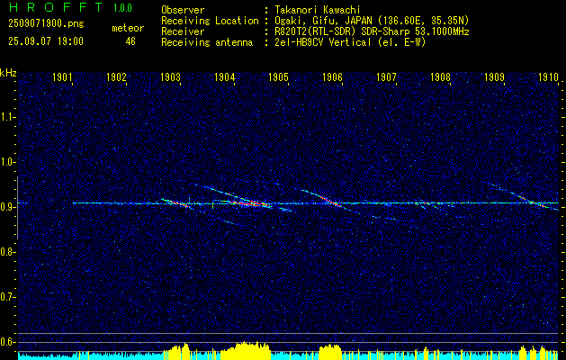Click the 1910 time marker
566x360 pixels.
click(x=548, y=76)
